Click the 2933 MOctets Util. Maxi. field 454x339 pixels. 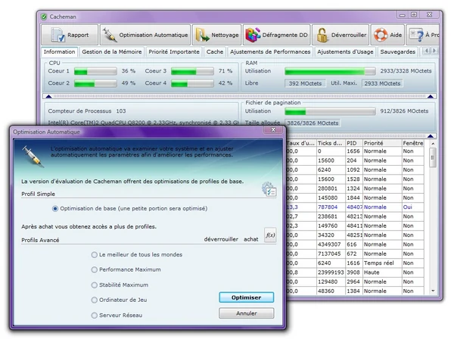382,83
